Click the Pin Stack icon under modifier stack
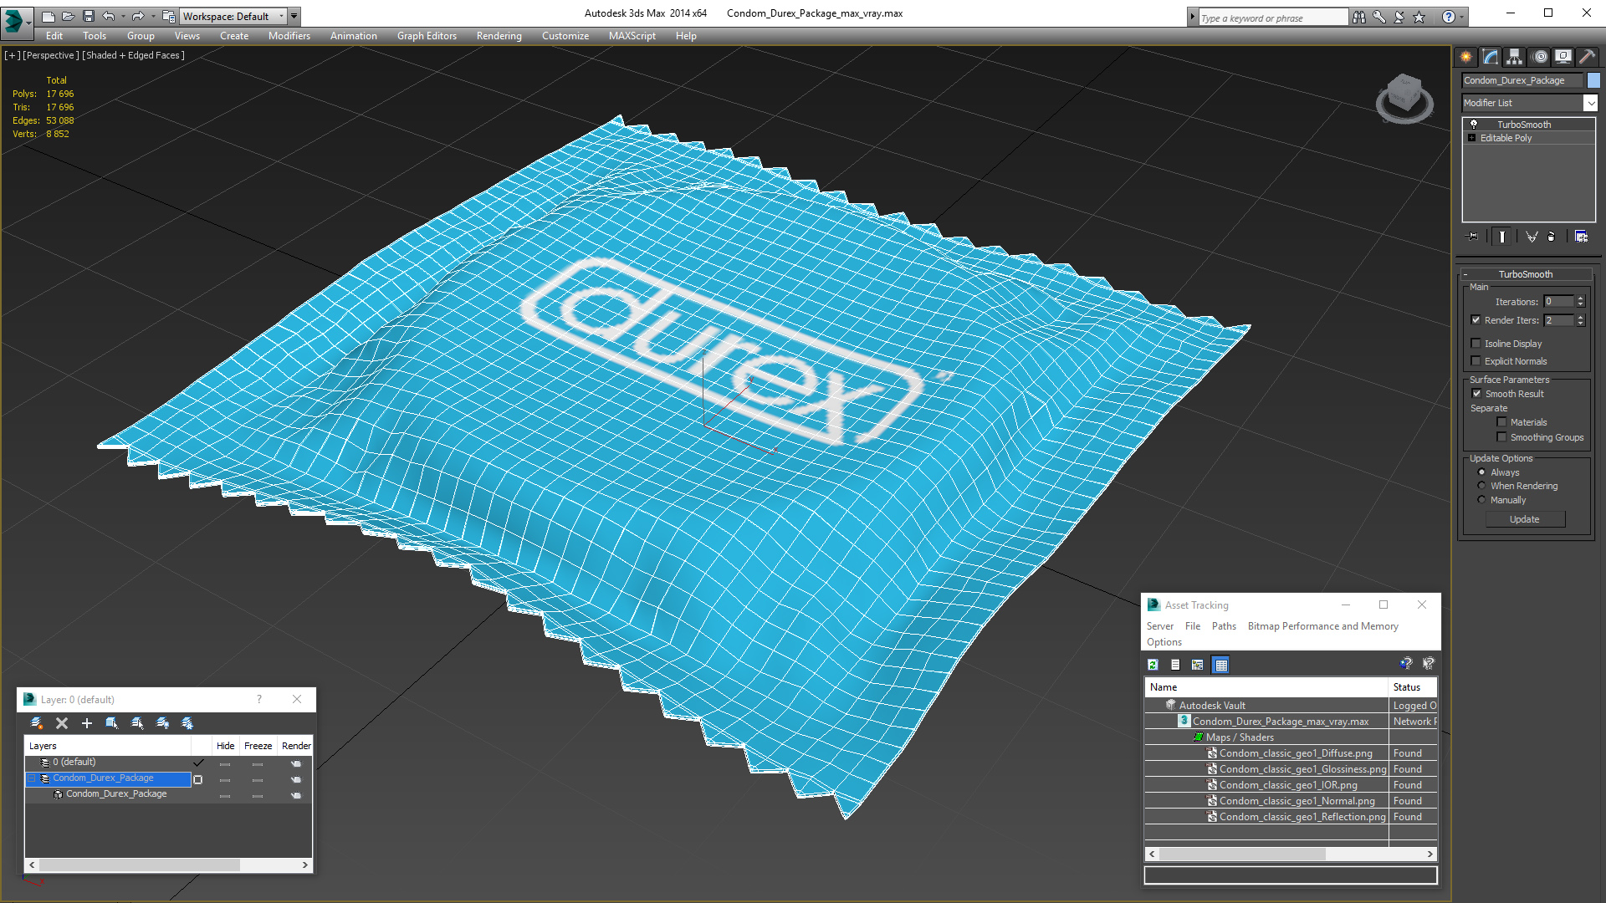Image resolution: width=1606 pixels, height=903 pixels. [1473, 237]
